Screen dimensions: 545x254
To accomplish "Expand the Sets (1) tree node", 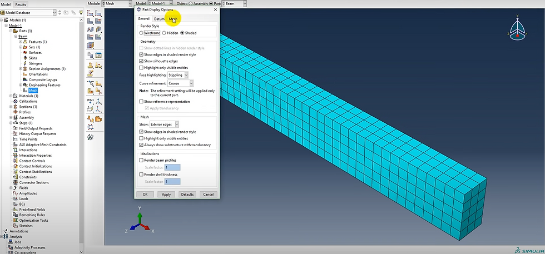I will point(21,47).
